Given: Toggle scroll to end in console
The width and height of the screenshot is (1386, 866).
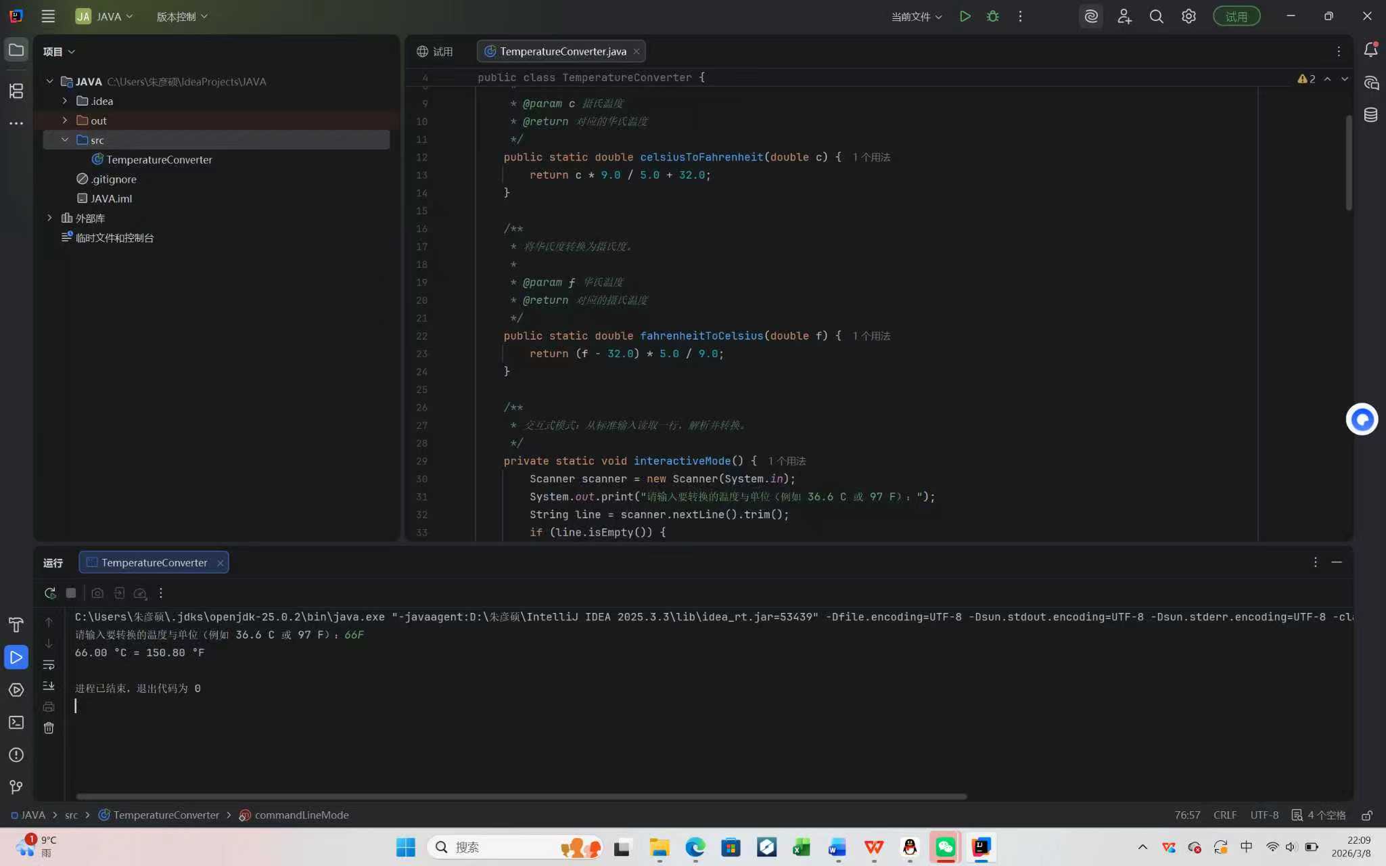Looking at the screenshot, I should (49, 685).
